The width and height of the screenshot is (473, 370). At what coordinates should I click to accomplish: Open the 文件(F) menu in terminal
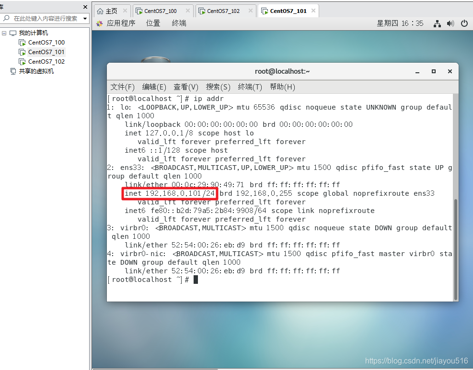(122, 87)
